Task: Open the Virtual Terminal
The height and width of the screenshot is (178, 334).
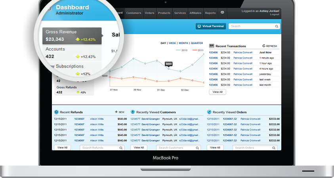Action: (210, 27)
